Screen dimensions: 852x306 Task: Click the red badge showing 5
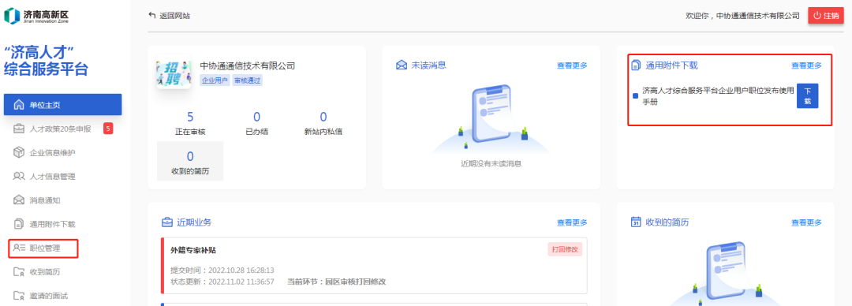coord(108,129)
